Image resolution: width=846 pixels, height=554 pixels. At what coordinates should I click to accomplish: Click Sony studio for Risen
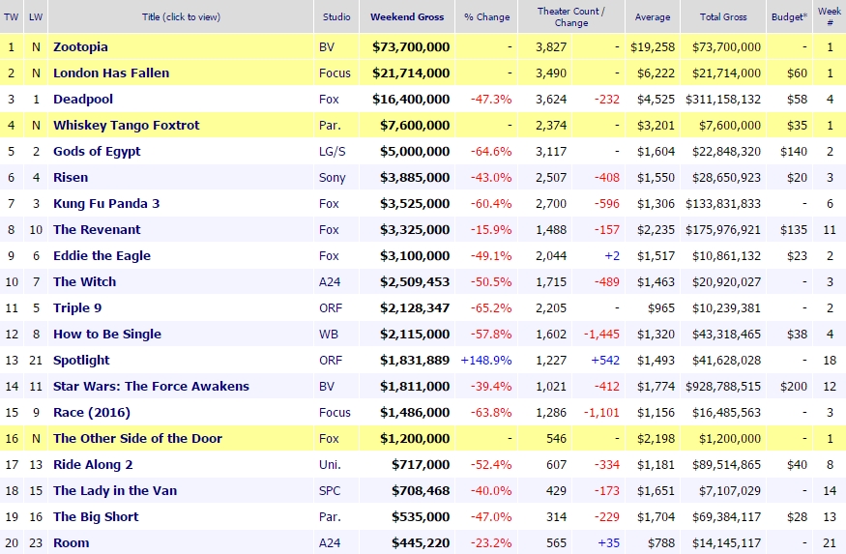click(333, 178)
